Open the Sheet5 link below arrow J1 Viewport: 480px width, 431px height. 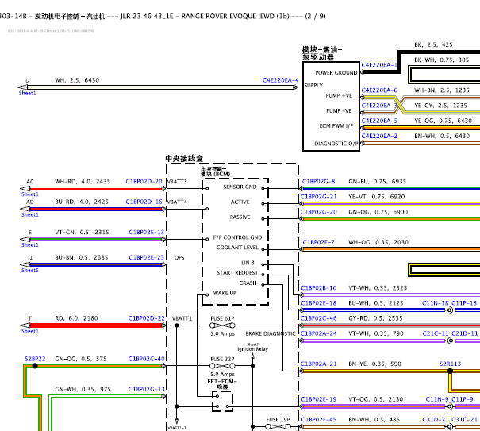tap(30, 270)
